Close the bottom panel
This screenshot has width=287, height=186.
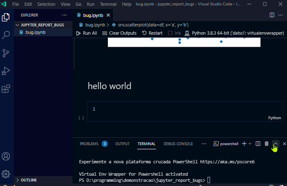coord(284,144)
